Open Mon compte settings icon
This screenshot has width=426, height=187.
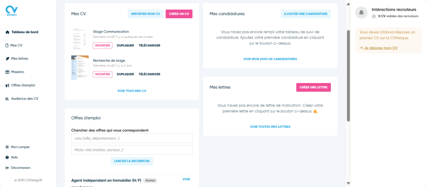pos(7,147)
